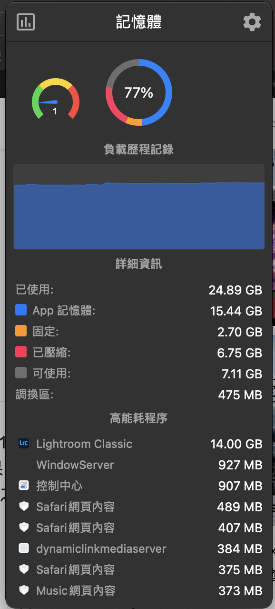Click the 記憶體 panel title
Image resolution: width=275 pixels, height=609 pixels.
tap(139, 22)
